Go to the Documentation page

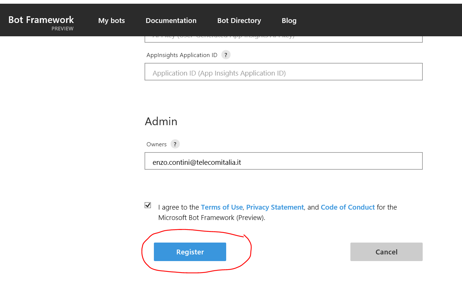point(171,21)
